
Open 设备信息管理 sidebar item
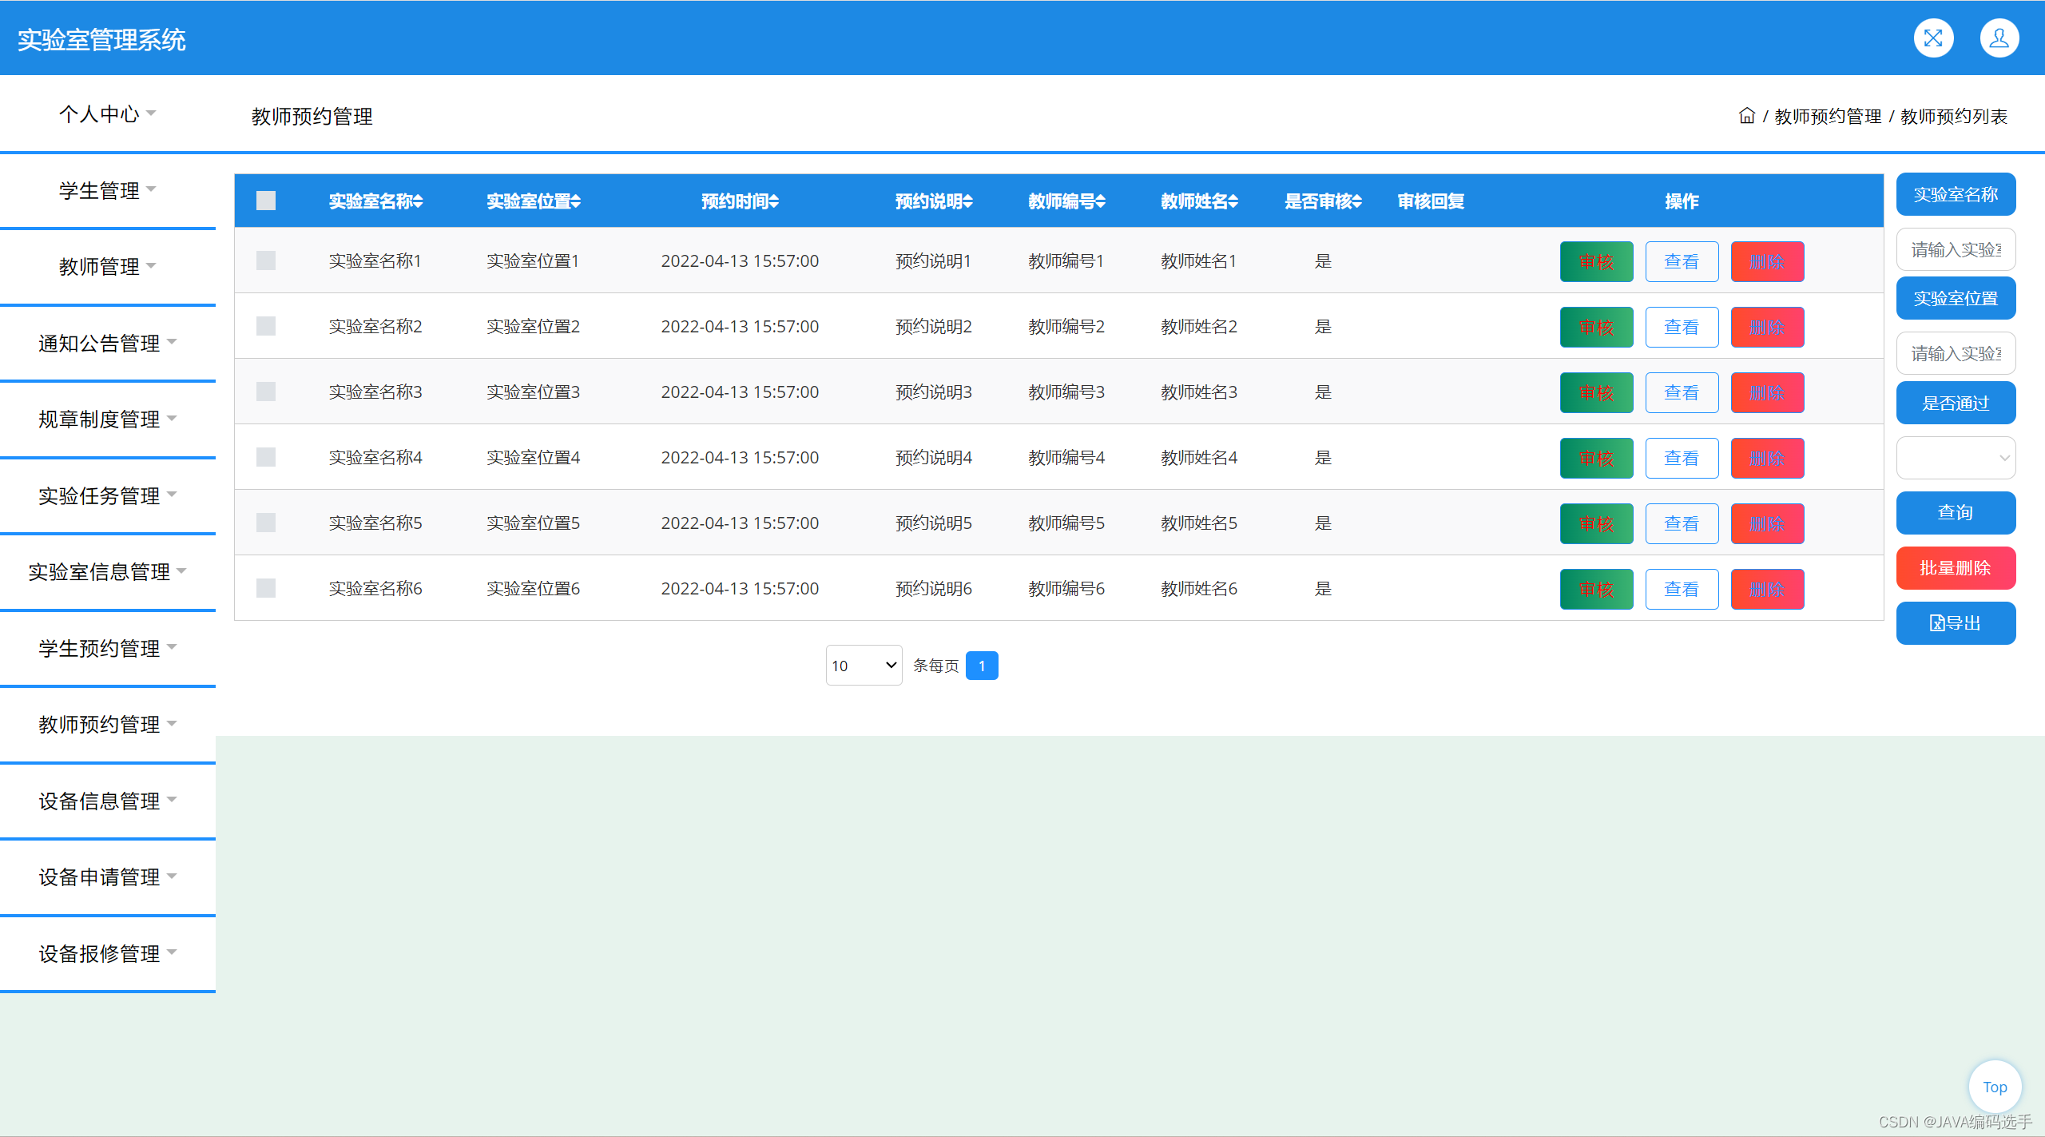point(107,801)
